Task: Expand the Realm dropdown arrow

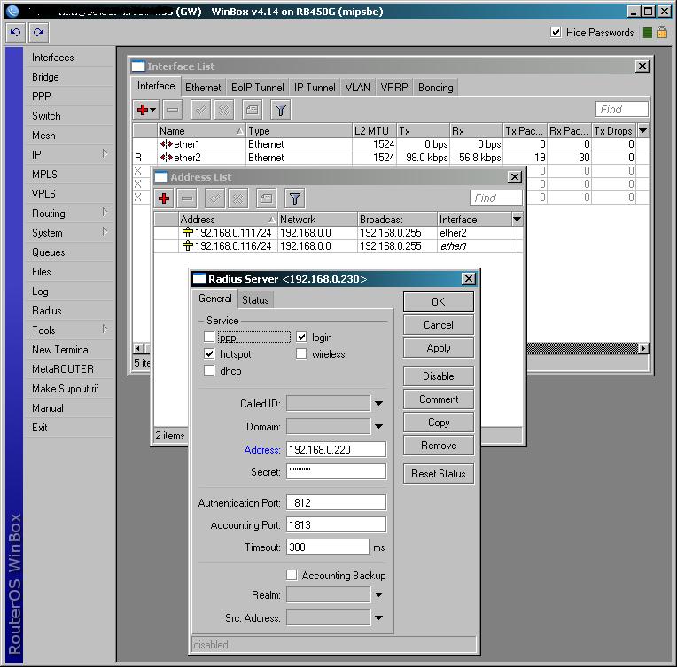Action: (378, 595)
